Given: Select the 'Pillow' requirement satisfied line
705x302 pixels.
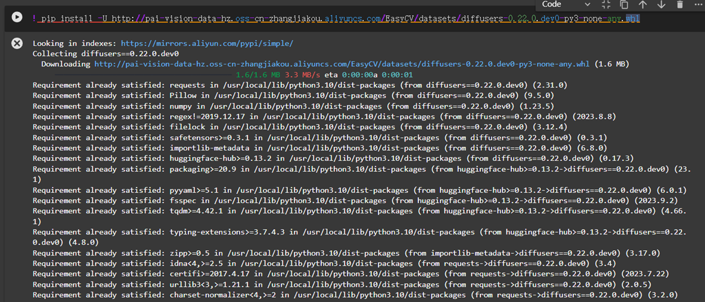Looking at the screenshot, I should tap(293, 95).
